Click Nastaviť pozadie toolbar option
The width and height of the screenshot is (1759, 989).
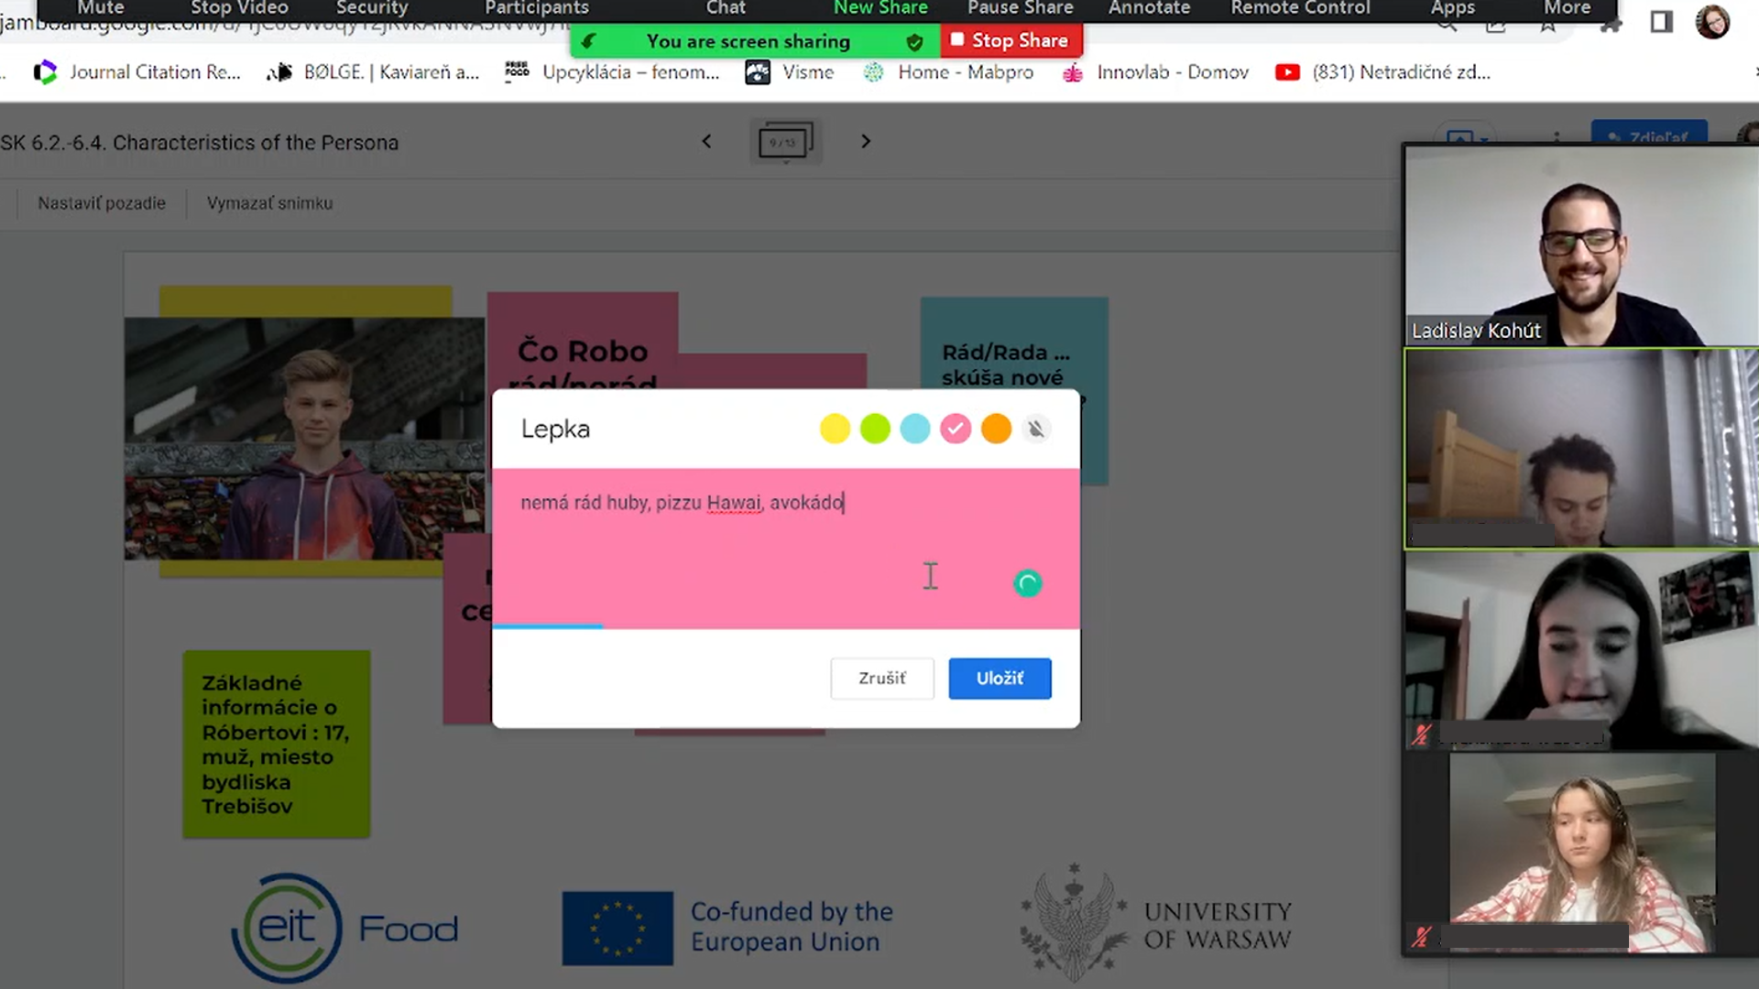(102, 203)
